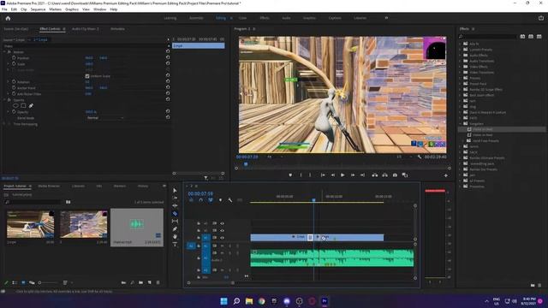Toggle Anchor Point animation stopwatch
The image size is (548, 308).
click(14, 87)
